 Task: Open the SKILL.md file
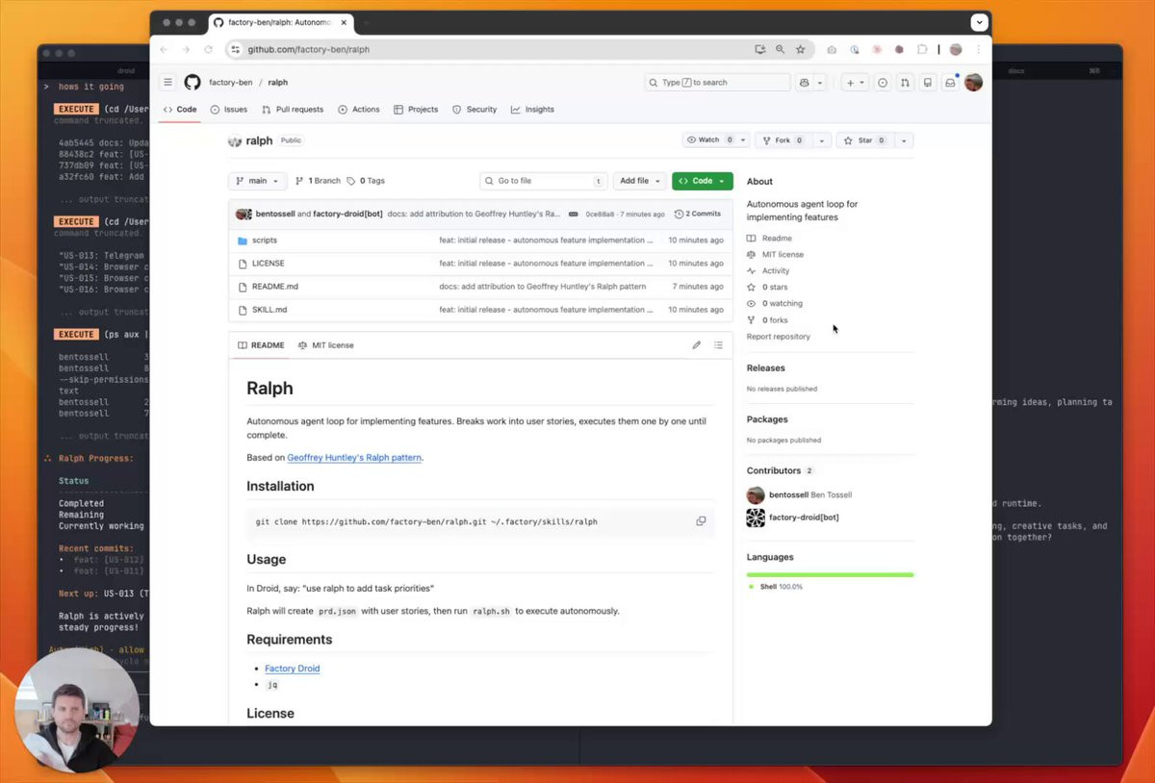269,310
